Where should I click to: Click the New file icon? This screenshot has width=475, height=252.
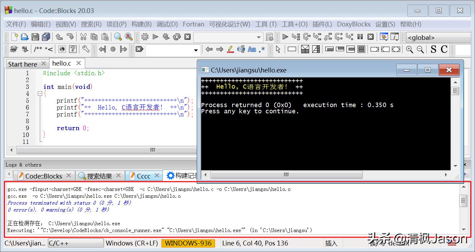point(14,37)
